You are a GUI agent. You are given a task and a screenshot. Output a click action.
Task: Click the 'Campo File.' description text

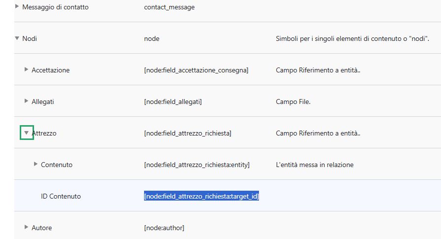pos(293,102)
